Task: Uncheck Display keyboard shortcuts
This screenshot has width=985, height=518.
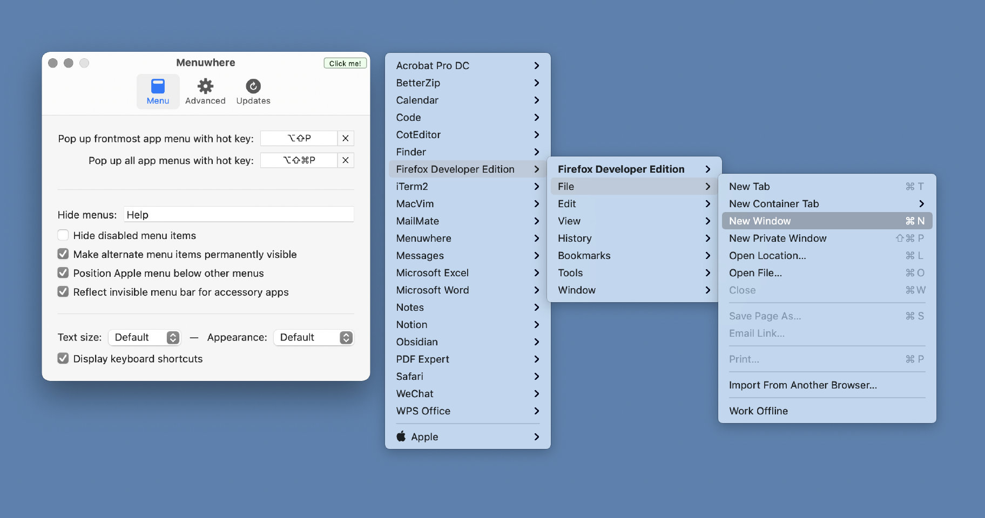Action: pyautogui.click(x=63, y=359)
